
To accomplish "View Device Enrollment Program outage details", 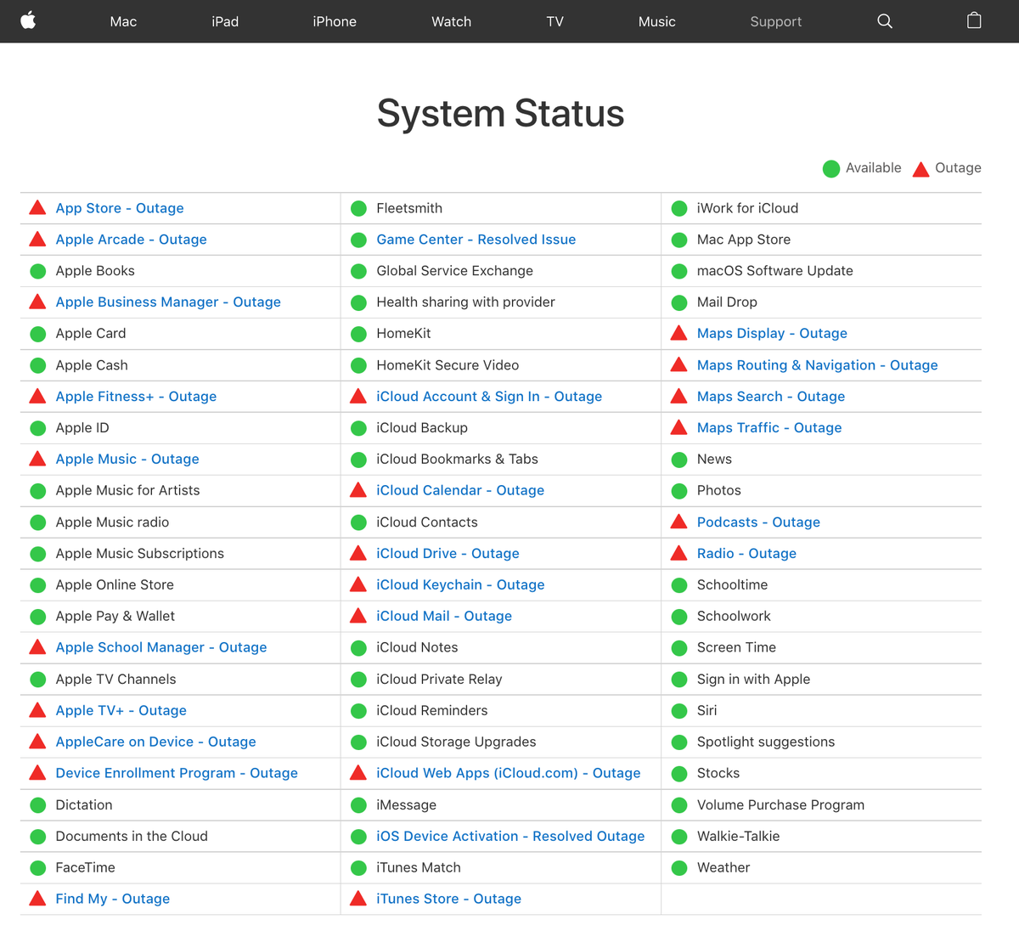I will (177, 773).
